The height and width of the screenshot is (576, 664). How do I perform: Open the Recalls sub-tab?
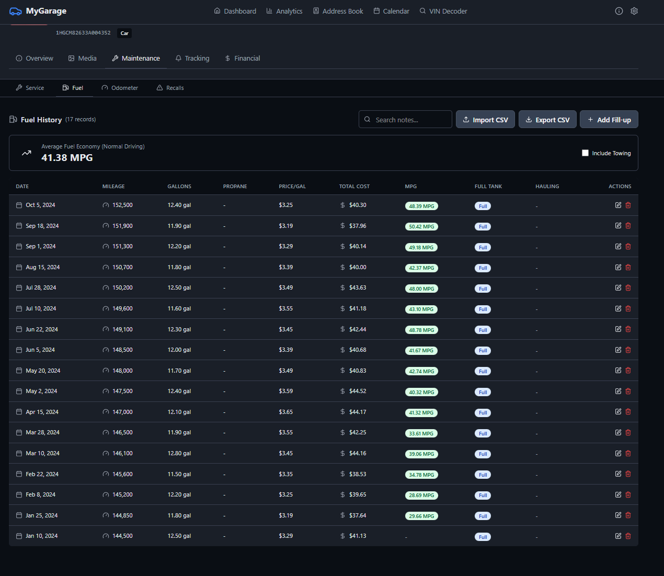[170, 88]
